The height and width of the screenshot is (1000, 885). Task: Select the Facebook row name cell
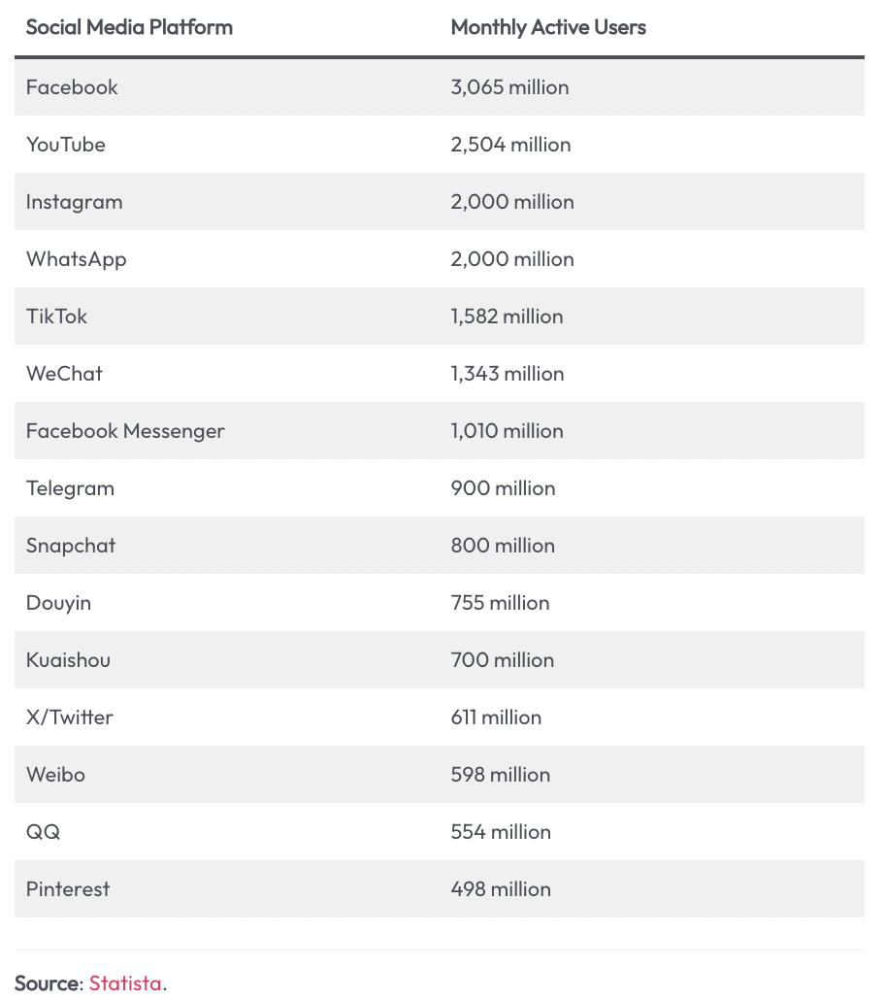click(x=72, y=86)
